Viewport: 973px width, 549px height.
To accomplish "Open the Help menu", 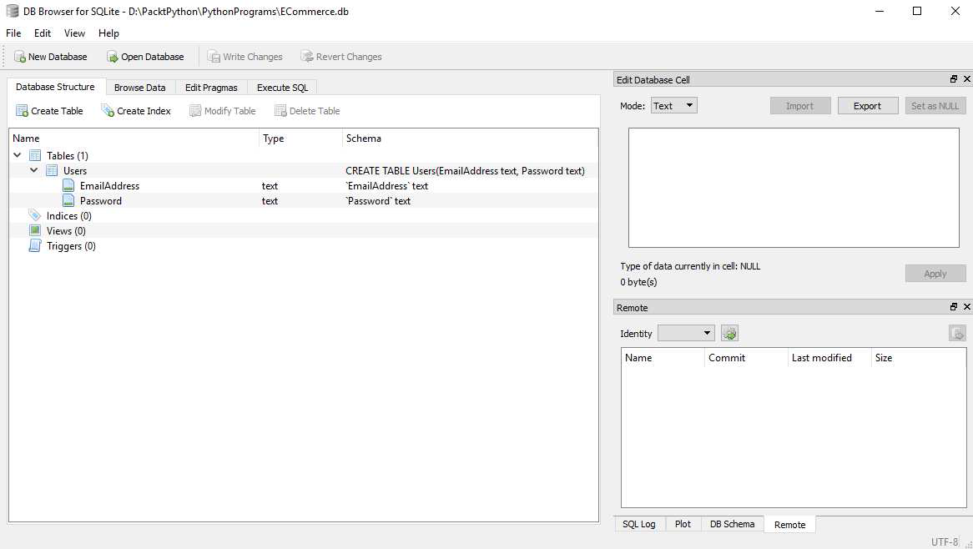I will click(x=108, y=33).
